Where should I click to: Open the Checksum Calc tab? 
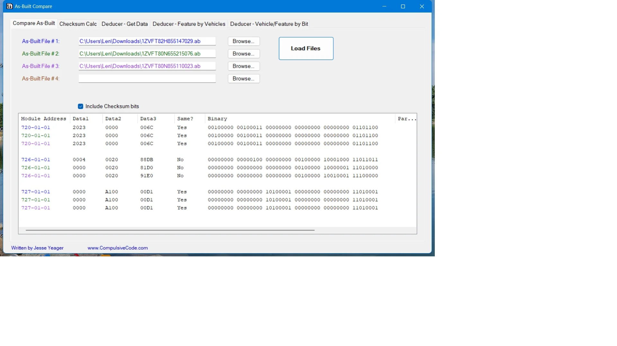pyautogui.click(x=78, y=24)
